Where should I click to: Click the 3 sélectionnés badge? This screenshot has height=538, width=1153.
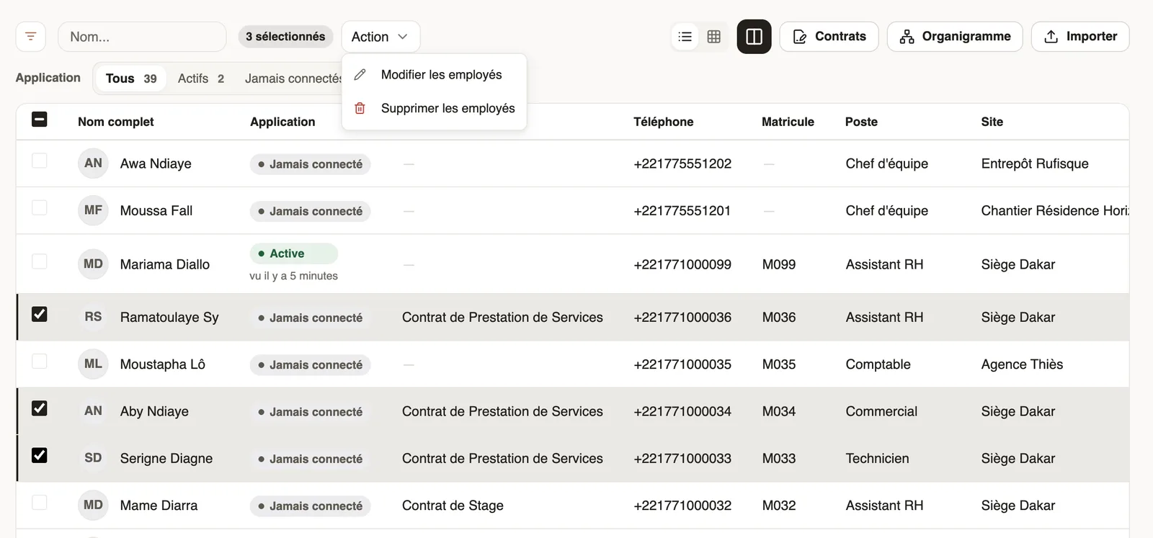(x=285, y=37)
